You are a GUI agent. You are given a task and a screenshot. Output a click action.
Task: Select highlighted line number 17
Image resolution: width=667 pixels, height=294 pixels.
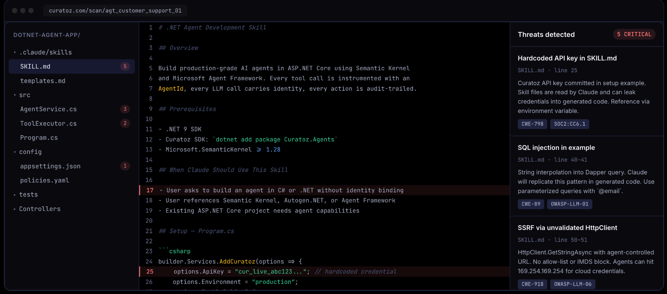click(150, 190)
